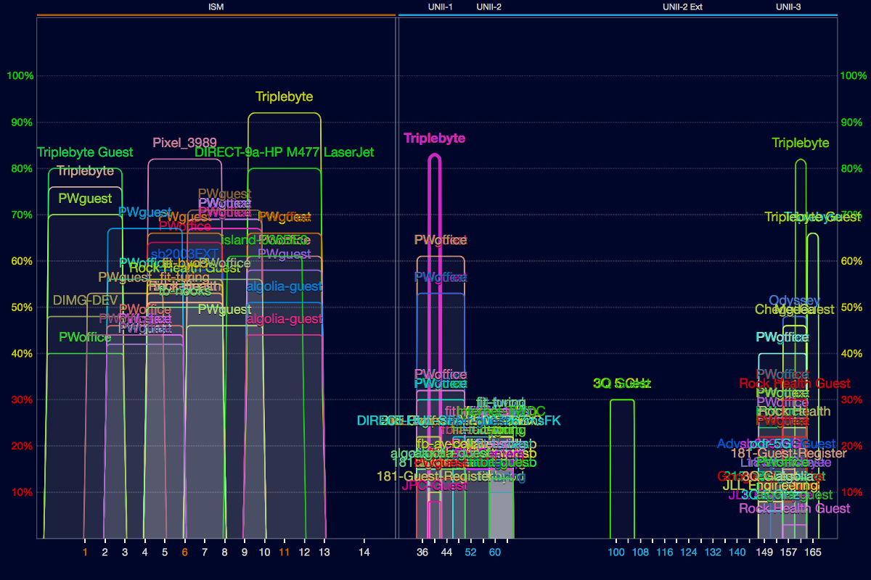
Task: Click channel 157 on the axis
Action: 788,552
